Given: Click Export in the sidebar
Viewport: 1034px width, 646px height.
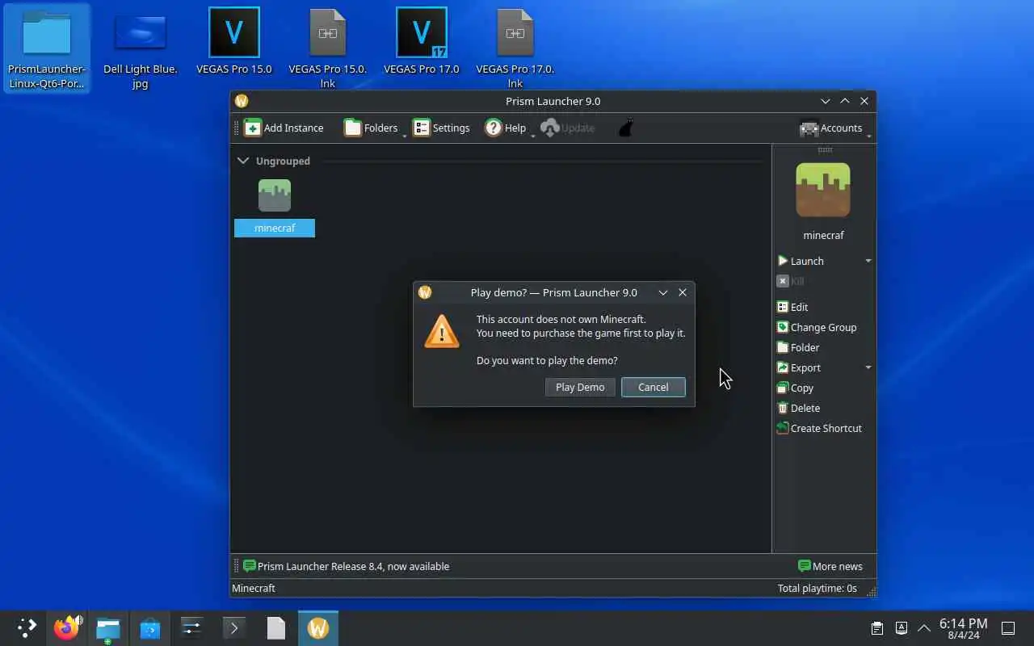Looking at the screenshot, I should coord(799,367).
